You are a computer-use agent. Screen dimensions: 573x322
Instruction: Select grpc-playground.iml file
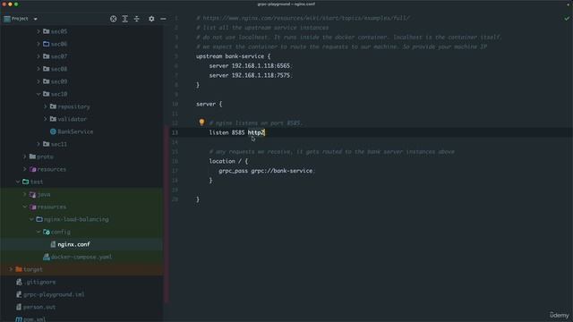click(54, 294)
